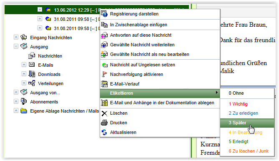
Task: Click the blue refresh arrows icon
Action: [x=104, y=132]
